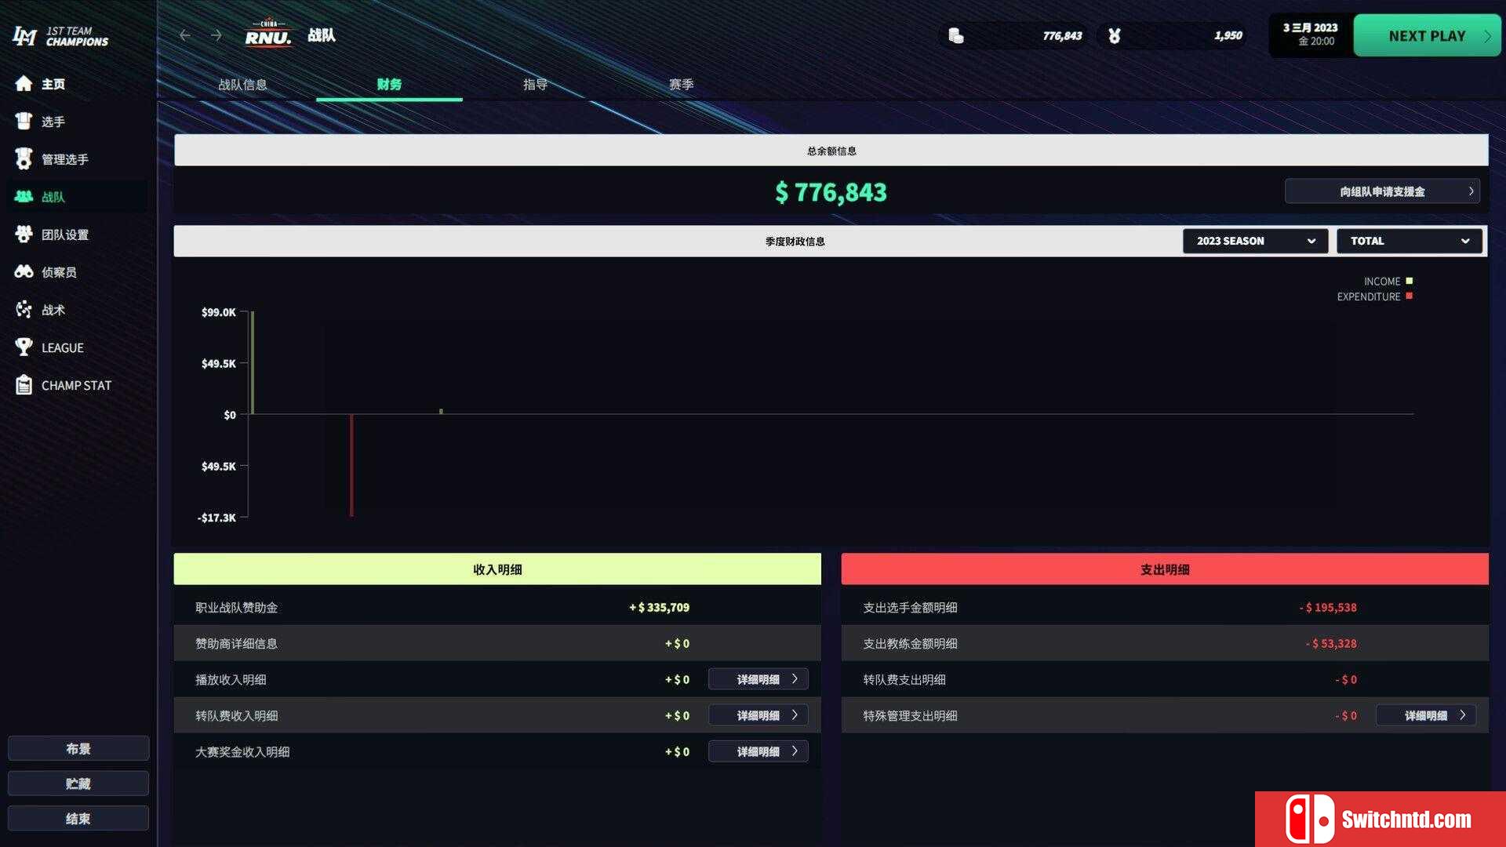Click the -$53,328 expenditure value
This screenshot has width=1506, height=847.
(x=1330, y=643)
